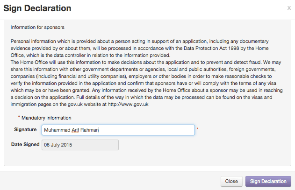Click the 06 July 2015 date value
The width and height of the screenshot is (295, 190).
(58, 145)
